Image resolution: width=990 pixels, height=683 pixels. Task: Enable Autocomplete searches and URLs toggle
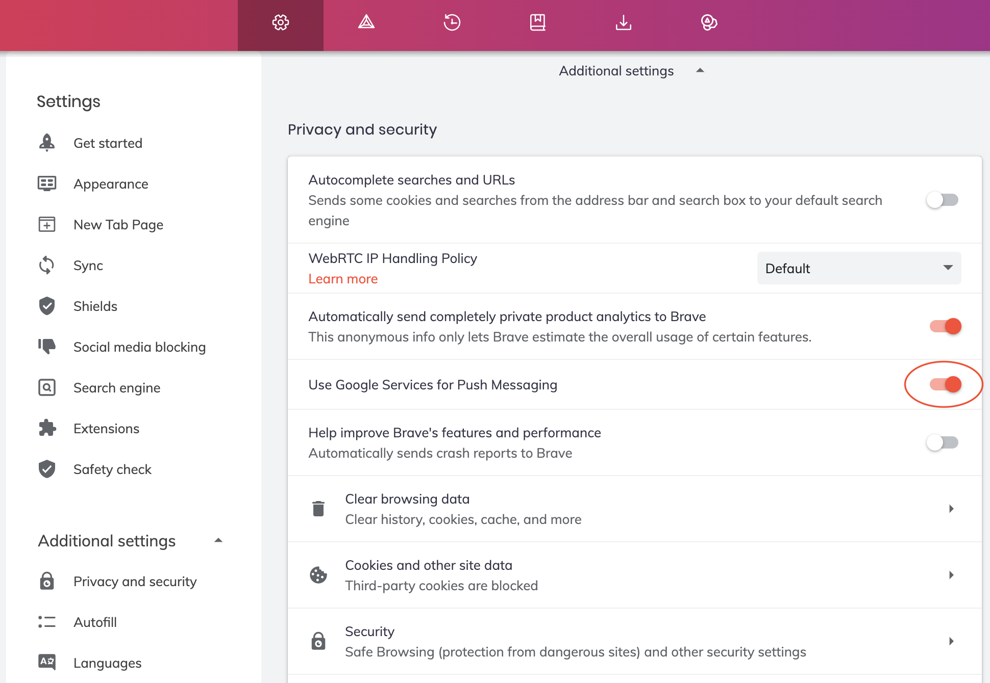[x=942, y=200]
